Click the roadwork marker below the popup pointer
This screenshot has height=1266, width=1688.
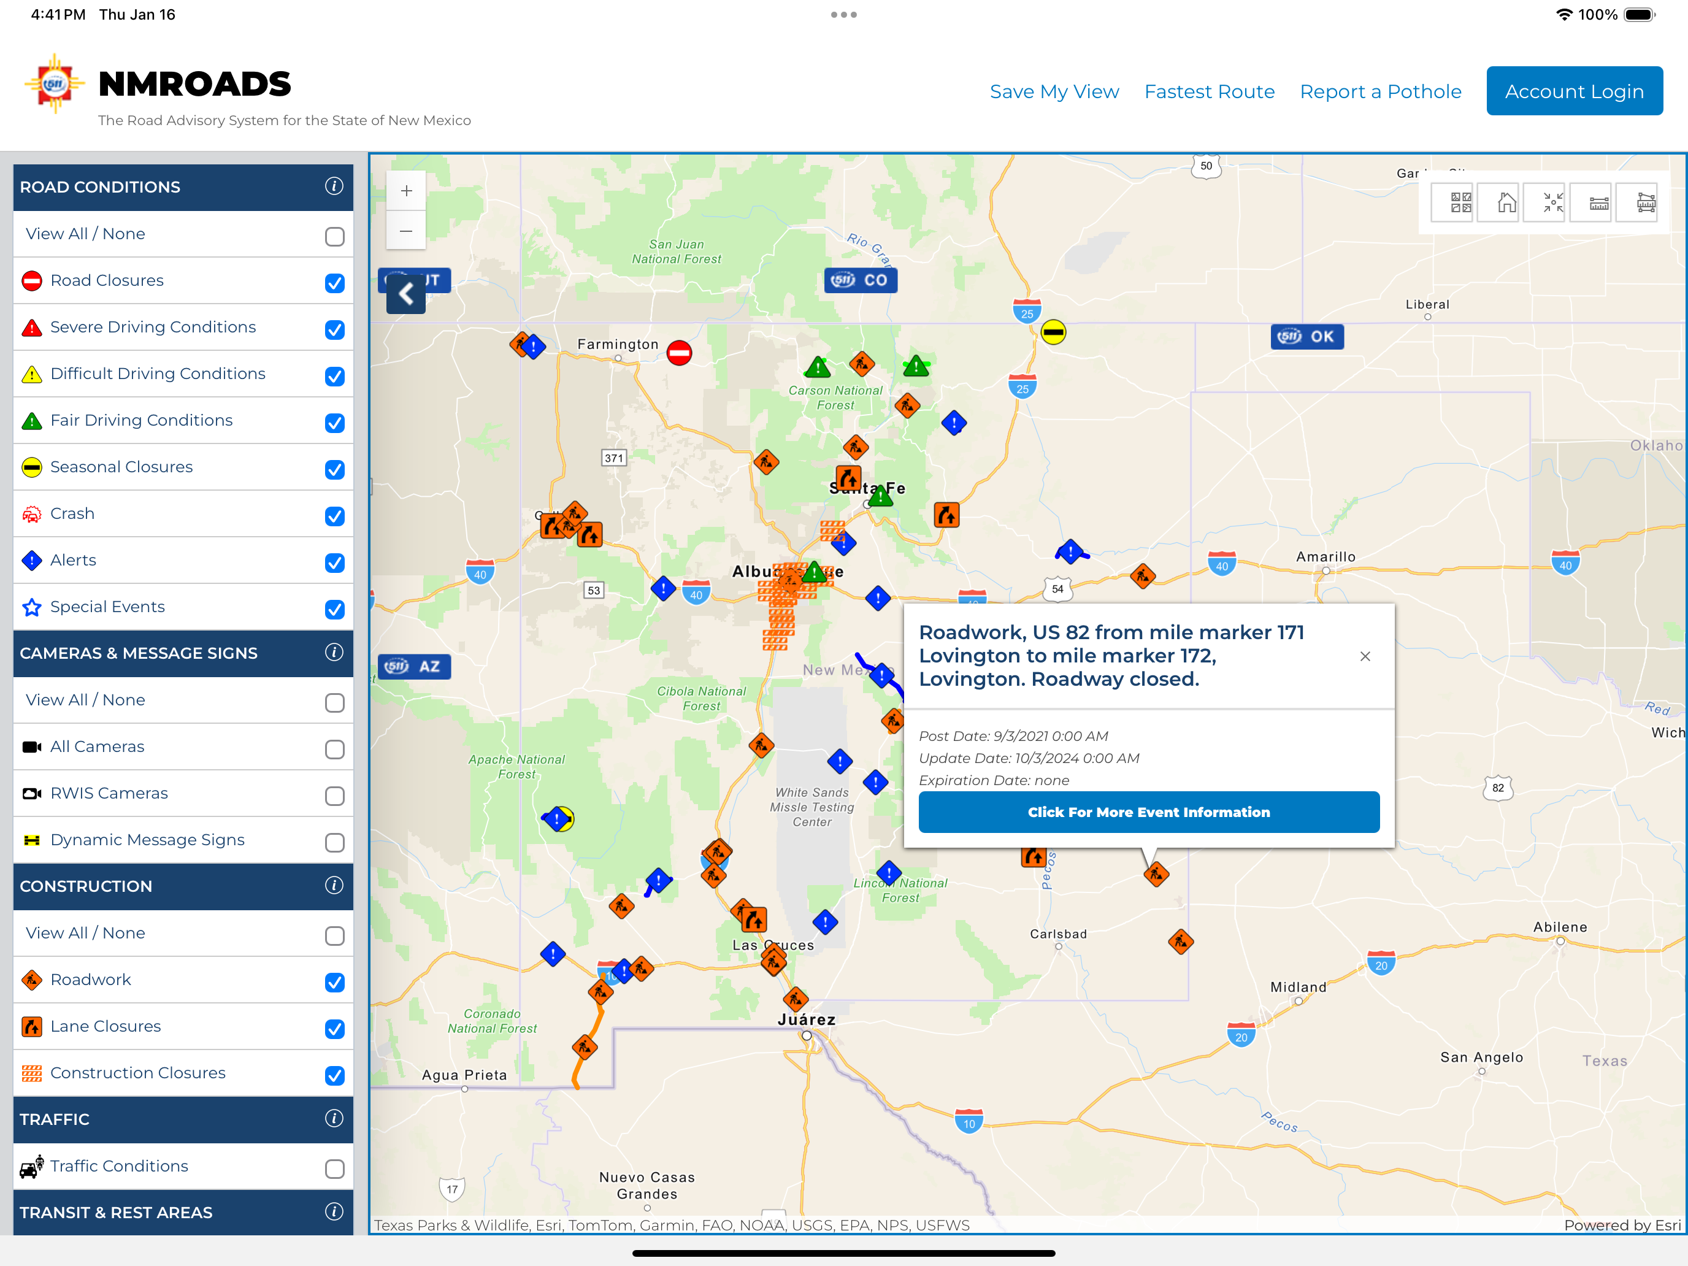[1156, 874]
